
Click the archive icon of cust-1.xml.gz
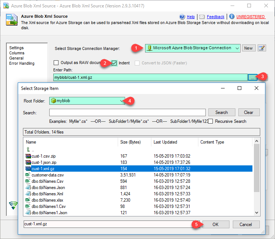(28, 169)
